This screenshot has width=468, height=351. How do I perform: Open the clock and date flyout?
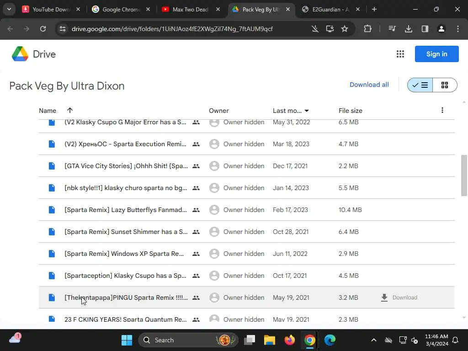pyautogui.click(x=436, y=340)
